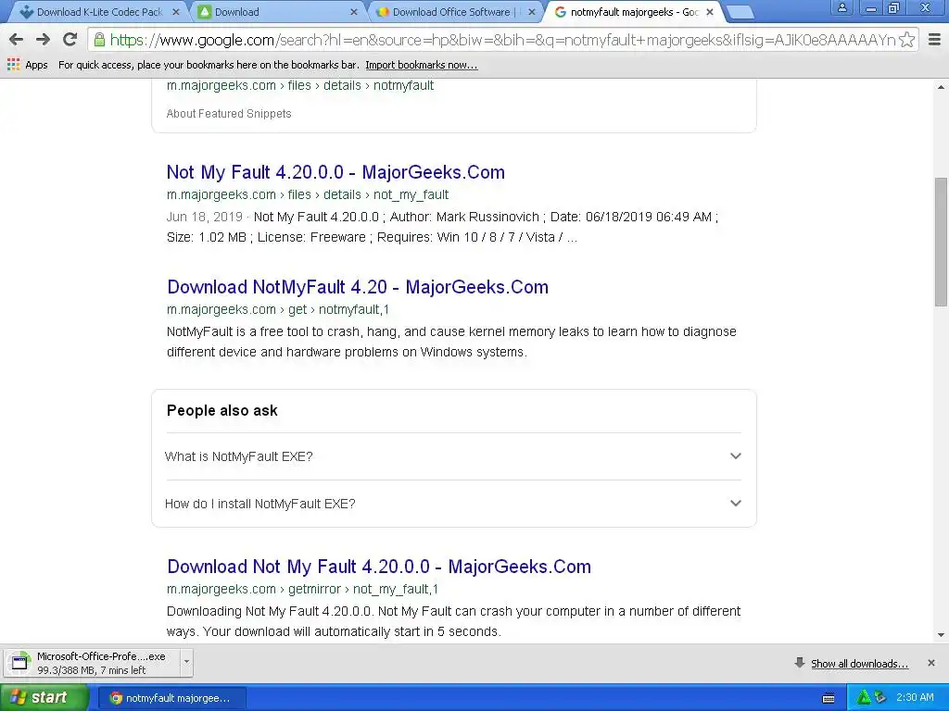Go back with the browser back arrow
The image size is (949, 711).
(17, 40)
